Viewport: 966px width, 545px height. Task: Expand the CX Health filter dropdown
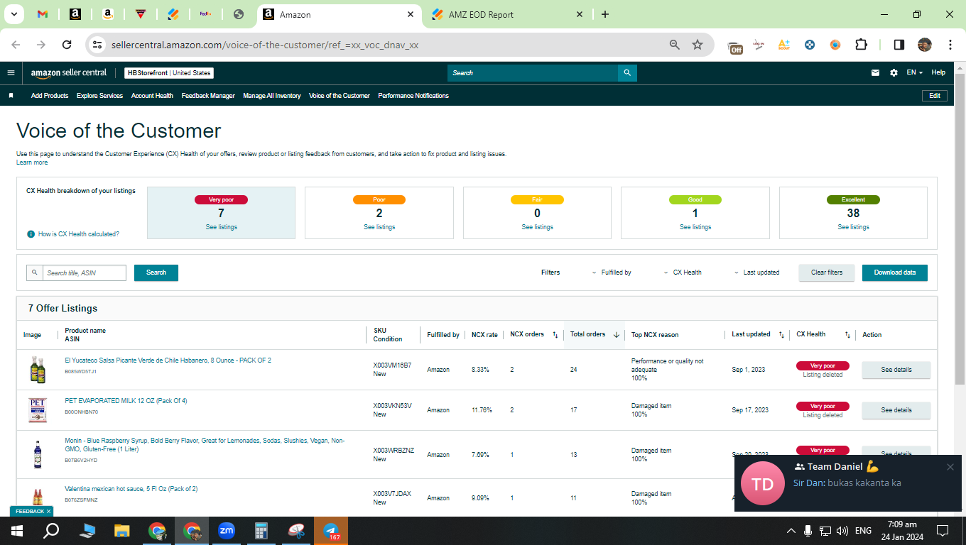point(683,272)
